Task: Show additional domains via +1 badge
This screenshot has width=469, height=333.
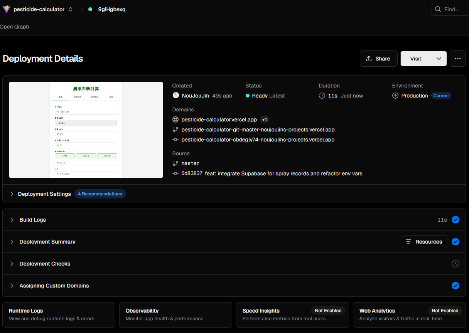Action: tap(265, 119)
